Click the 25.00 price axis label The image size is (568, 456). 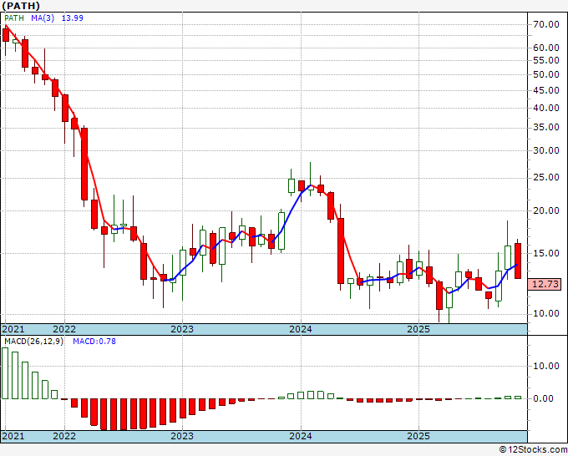[545, 177]
